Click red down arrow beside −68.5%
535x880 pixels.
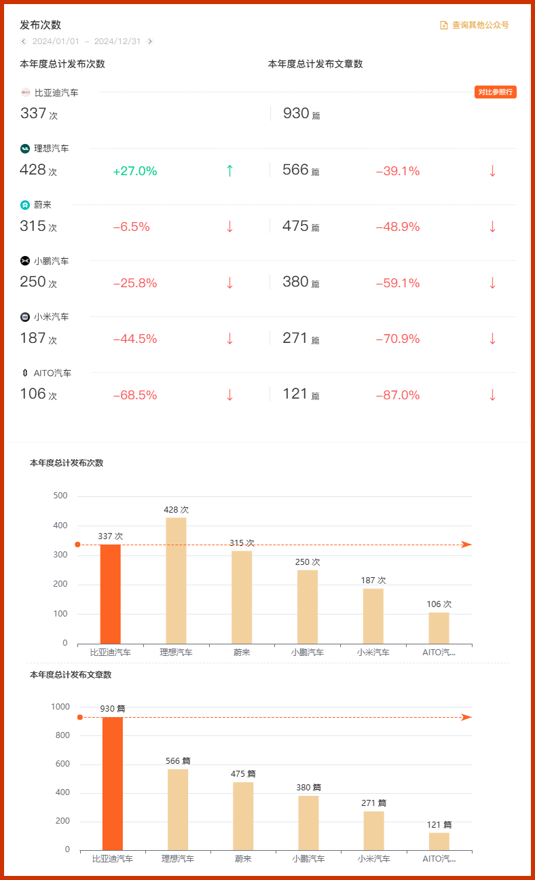229,395
